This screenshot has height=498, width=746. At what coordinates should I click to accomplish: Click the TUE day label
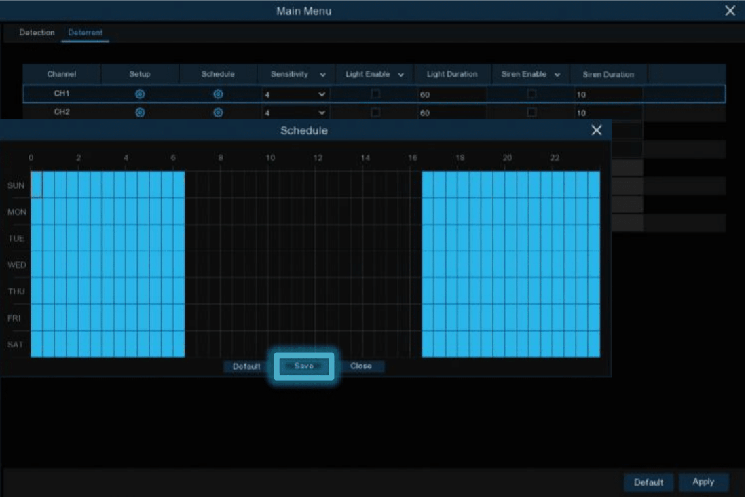click(x=16, y=238)
